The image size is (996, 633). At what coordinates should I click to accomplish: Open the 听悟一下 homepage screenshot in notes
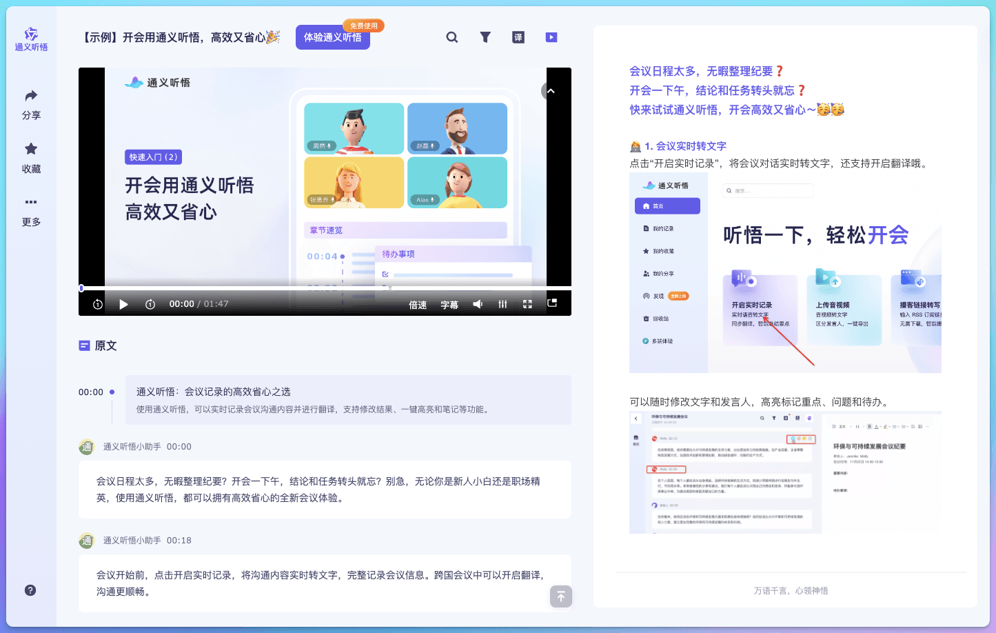(x=785, y=273)
